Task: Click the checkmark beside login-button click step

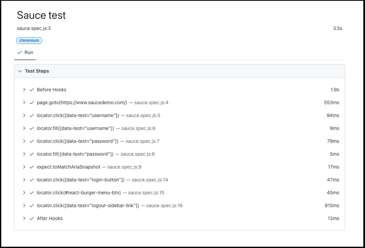Action: [x=32, y=180]
